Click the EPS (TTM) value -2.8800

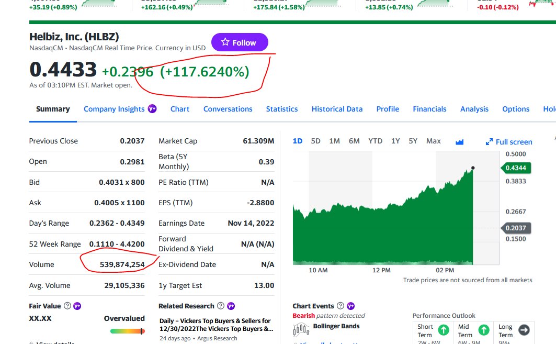coord(260,203)
